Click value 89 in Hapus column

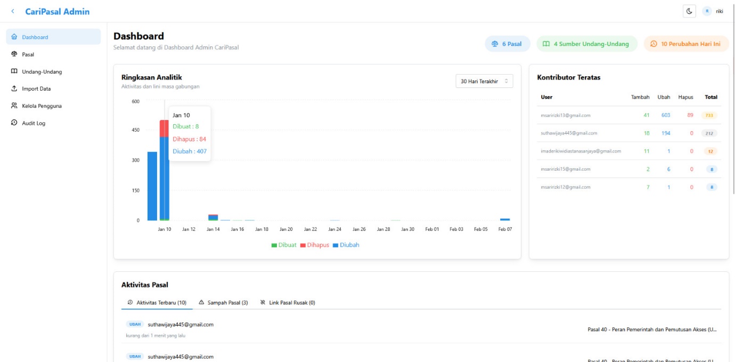coord(690,115)
